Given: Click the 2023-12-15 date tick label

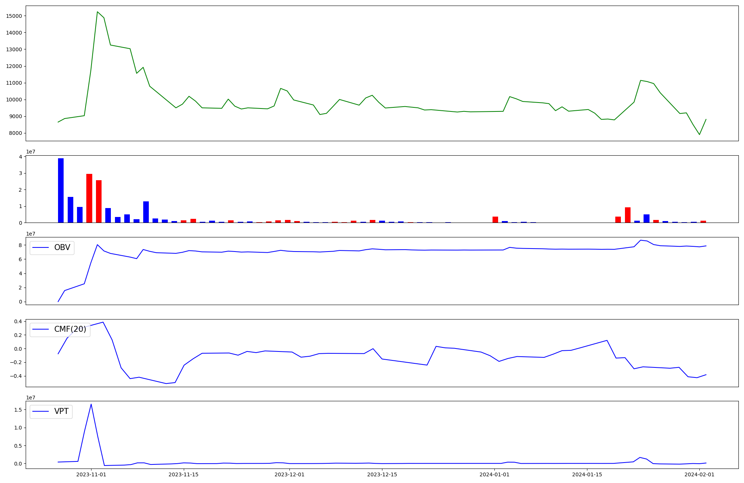Looking at the screenshot, I should (x=382, y=474).
